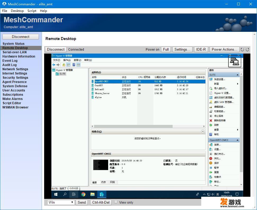Viewport: 257px width, 210px height.
Task: Open the File menu
Action: click(4, 11)
